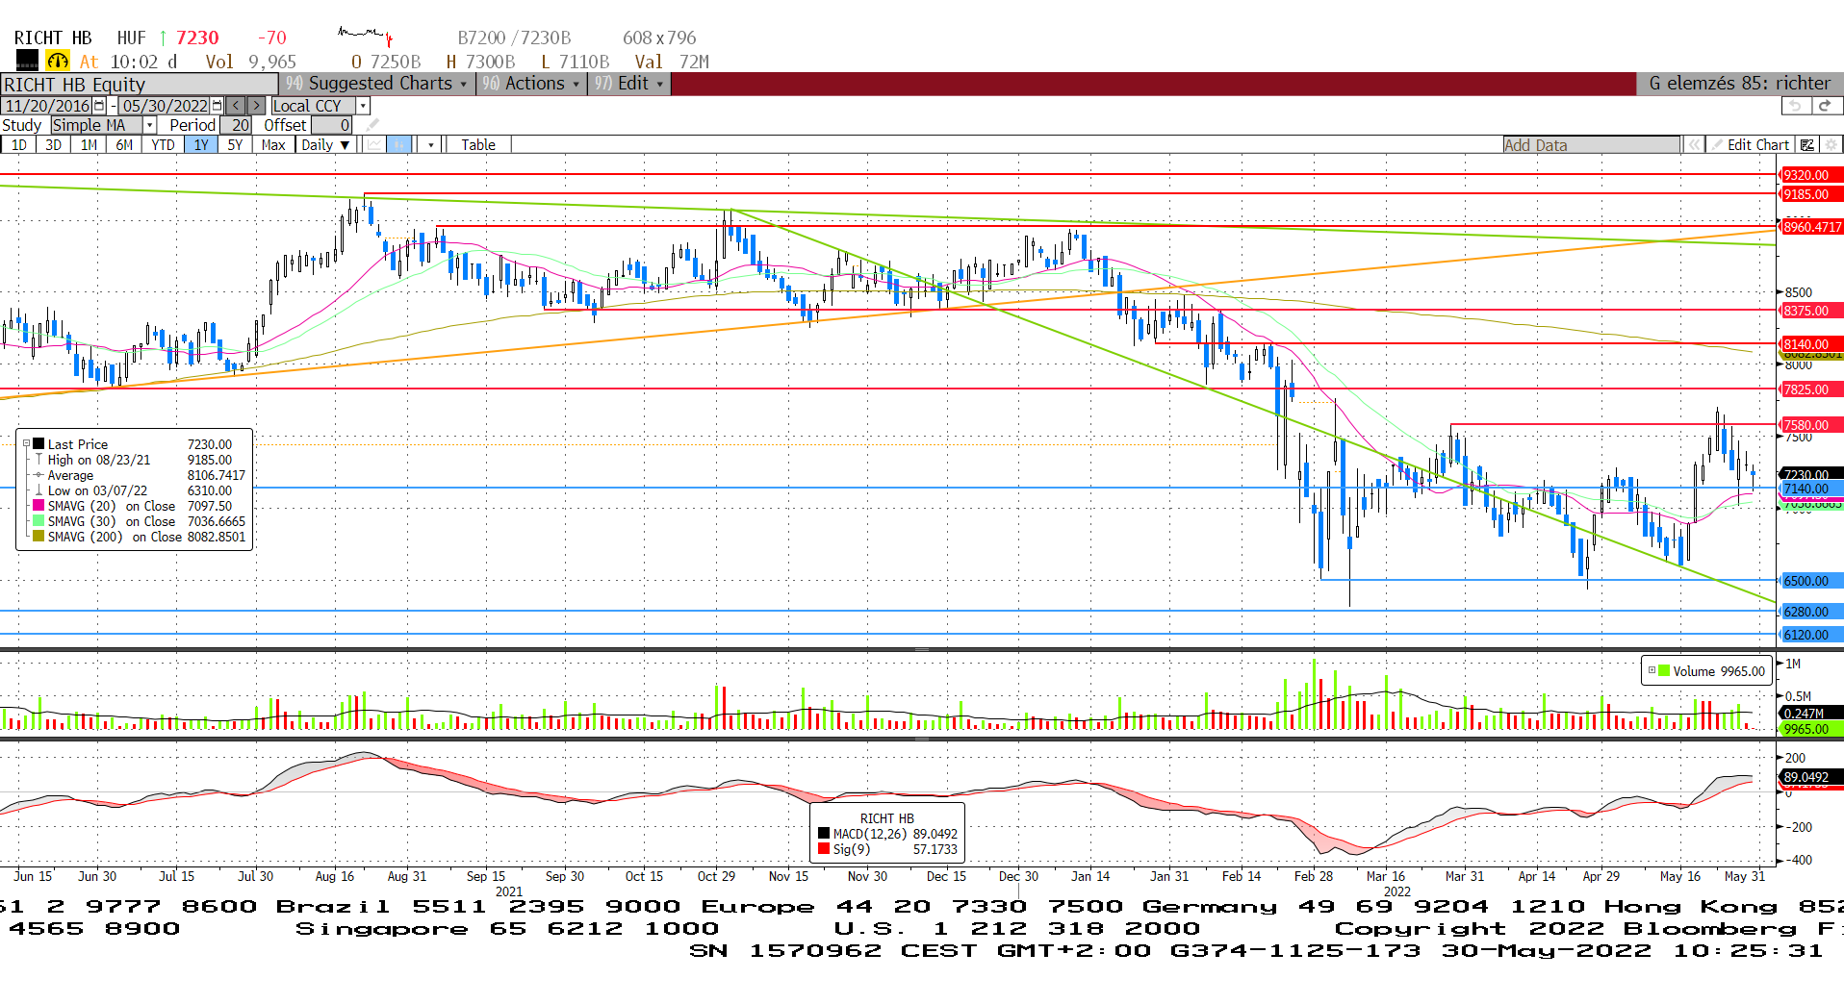The height and width of the screenshot is (1004, 1844).
Task: Click the Period value 20 field
Action: [x=236, y=125]
